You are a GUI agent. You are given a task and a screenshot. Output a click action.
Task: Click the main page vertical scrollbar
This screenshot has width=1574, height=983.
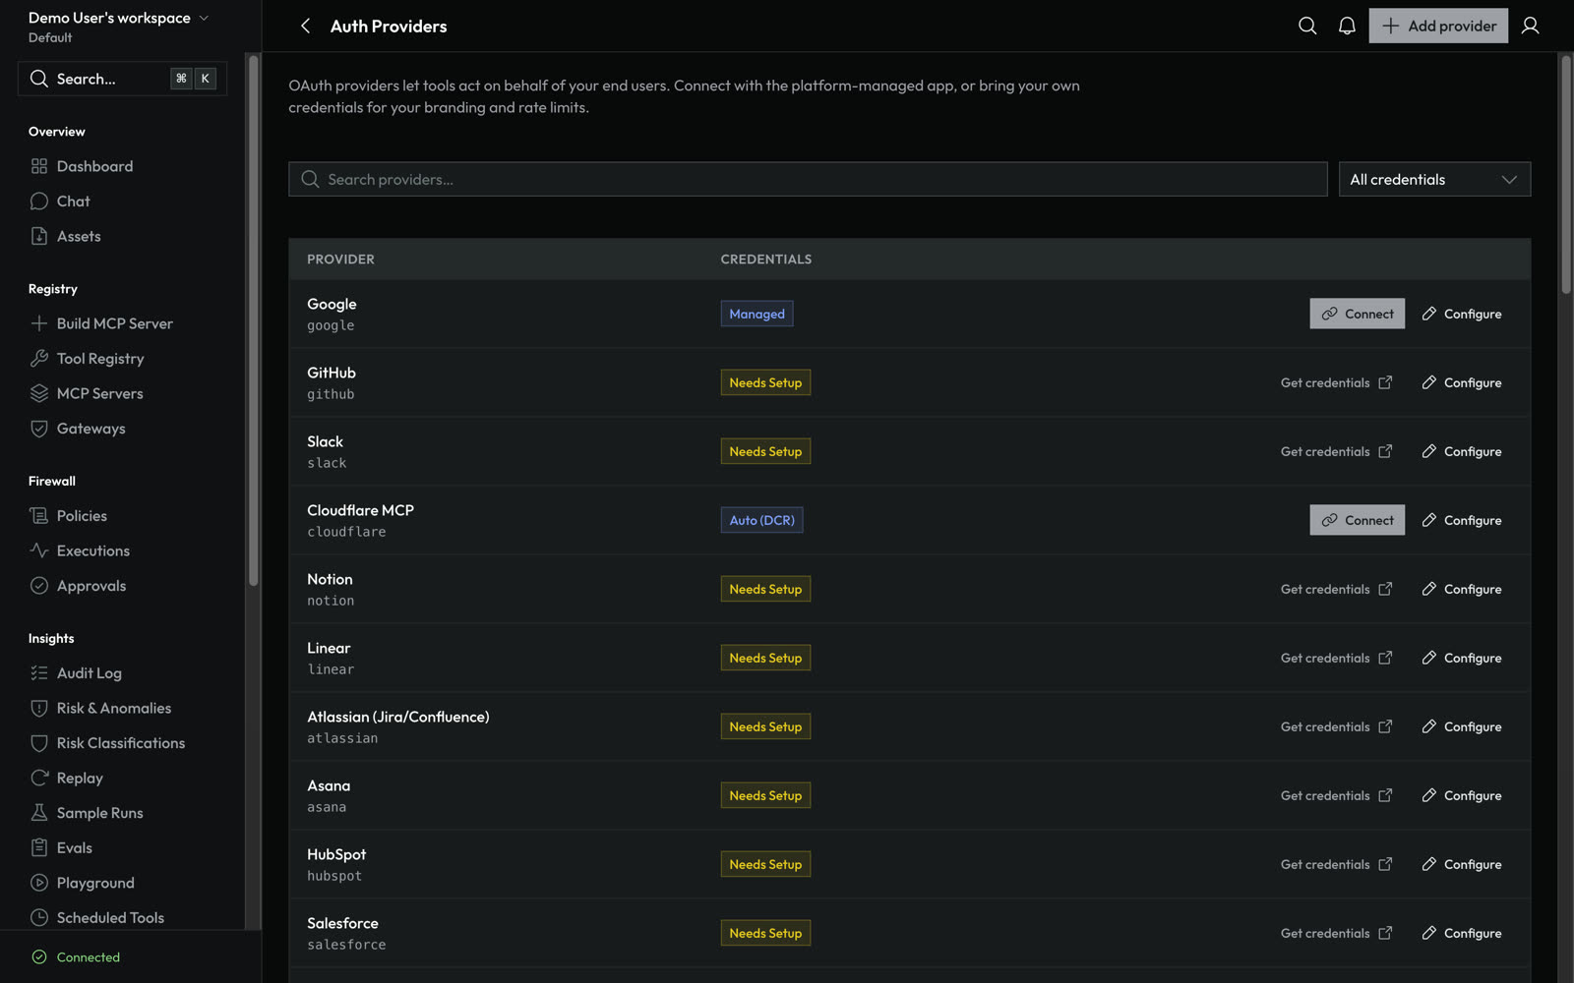[x=1566, y=174]
